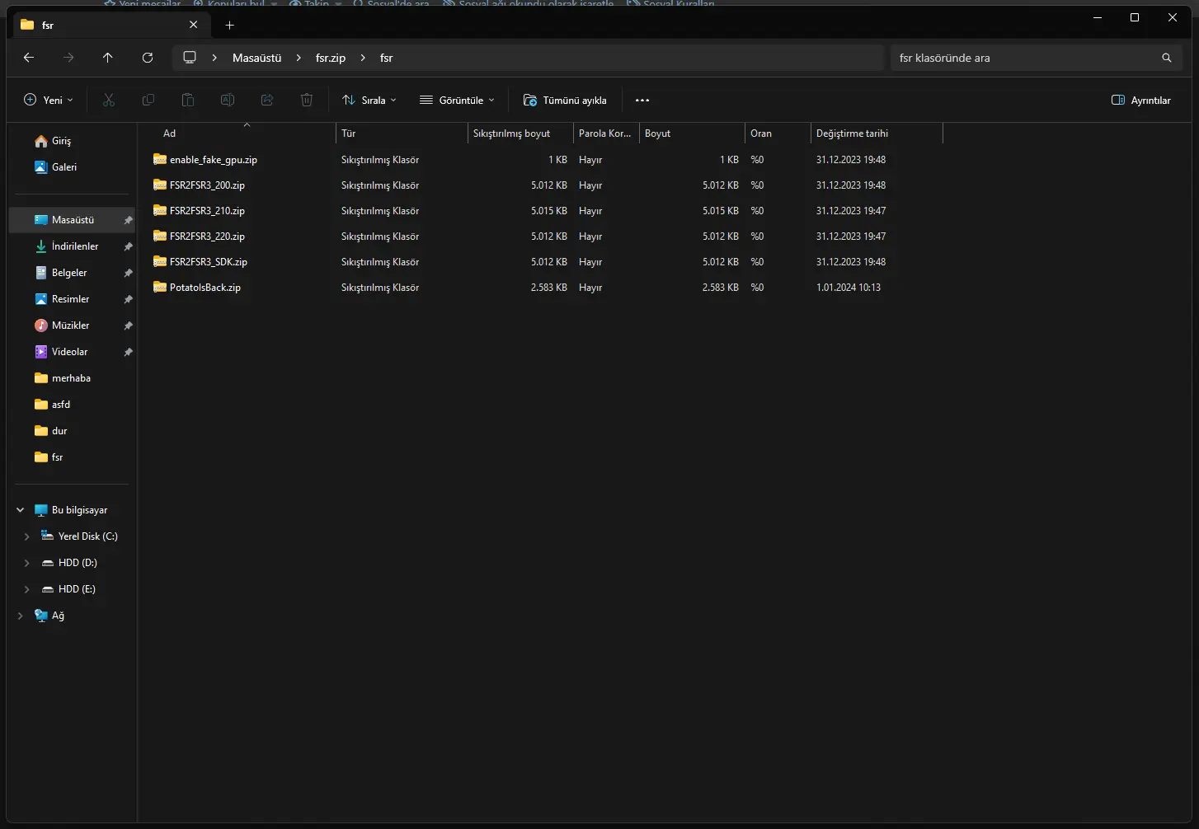Click fsr.zip in the address bar
1199x829 pixels.
coord(331,58)
